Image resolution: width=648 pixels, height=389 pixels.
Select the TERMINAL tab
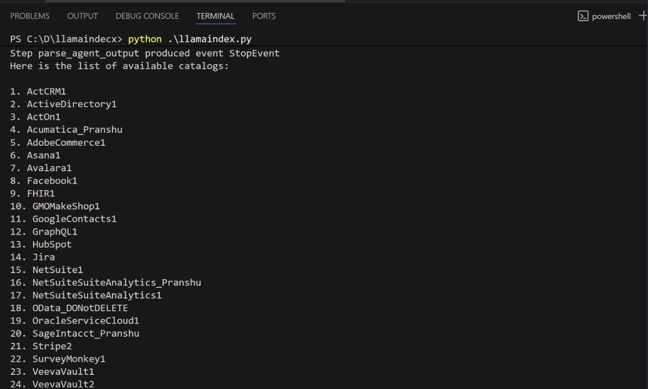coord(215,16)
